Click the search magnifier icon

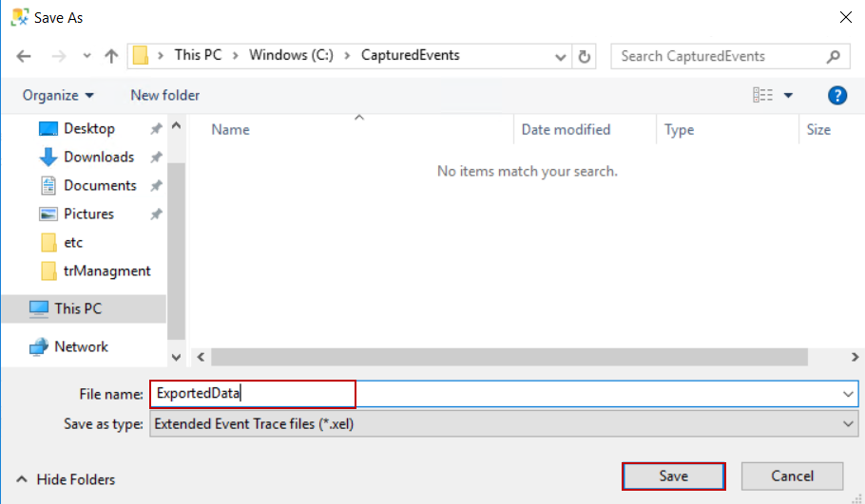834,56
